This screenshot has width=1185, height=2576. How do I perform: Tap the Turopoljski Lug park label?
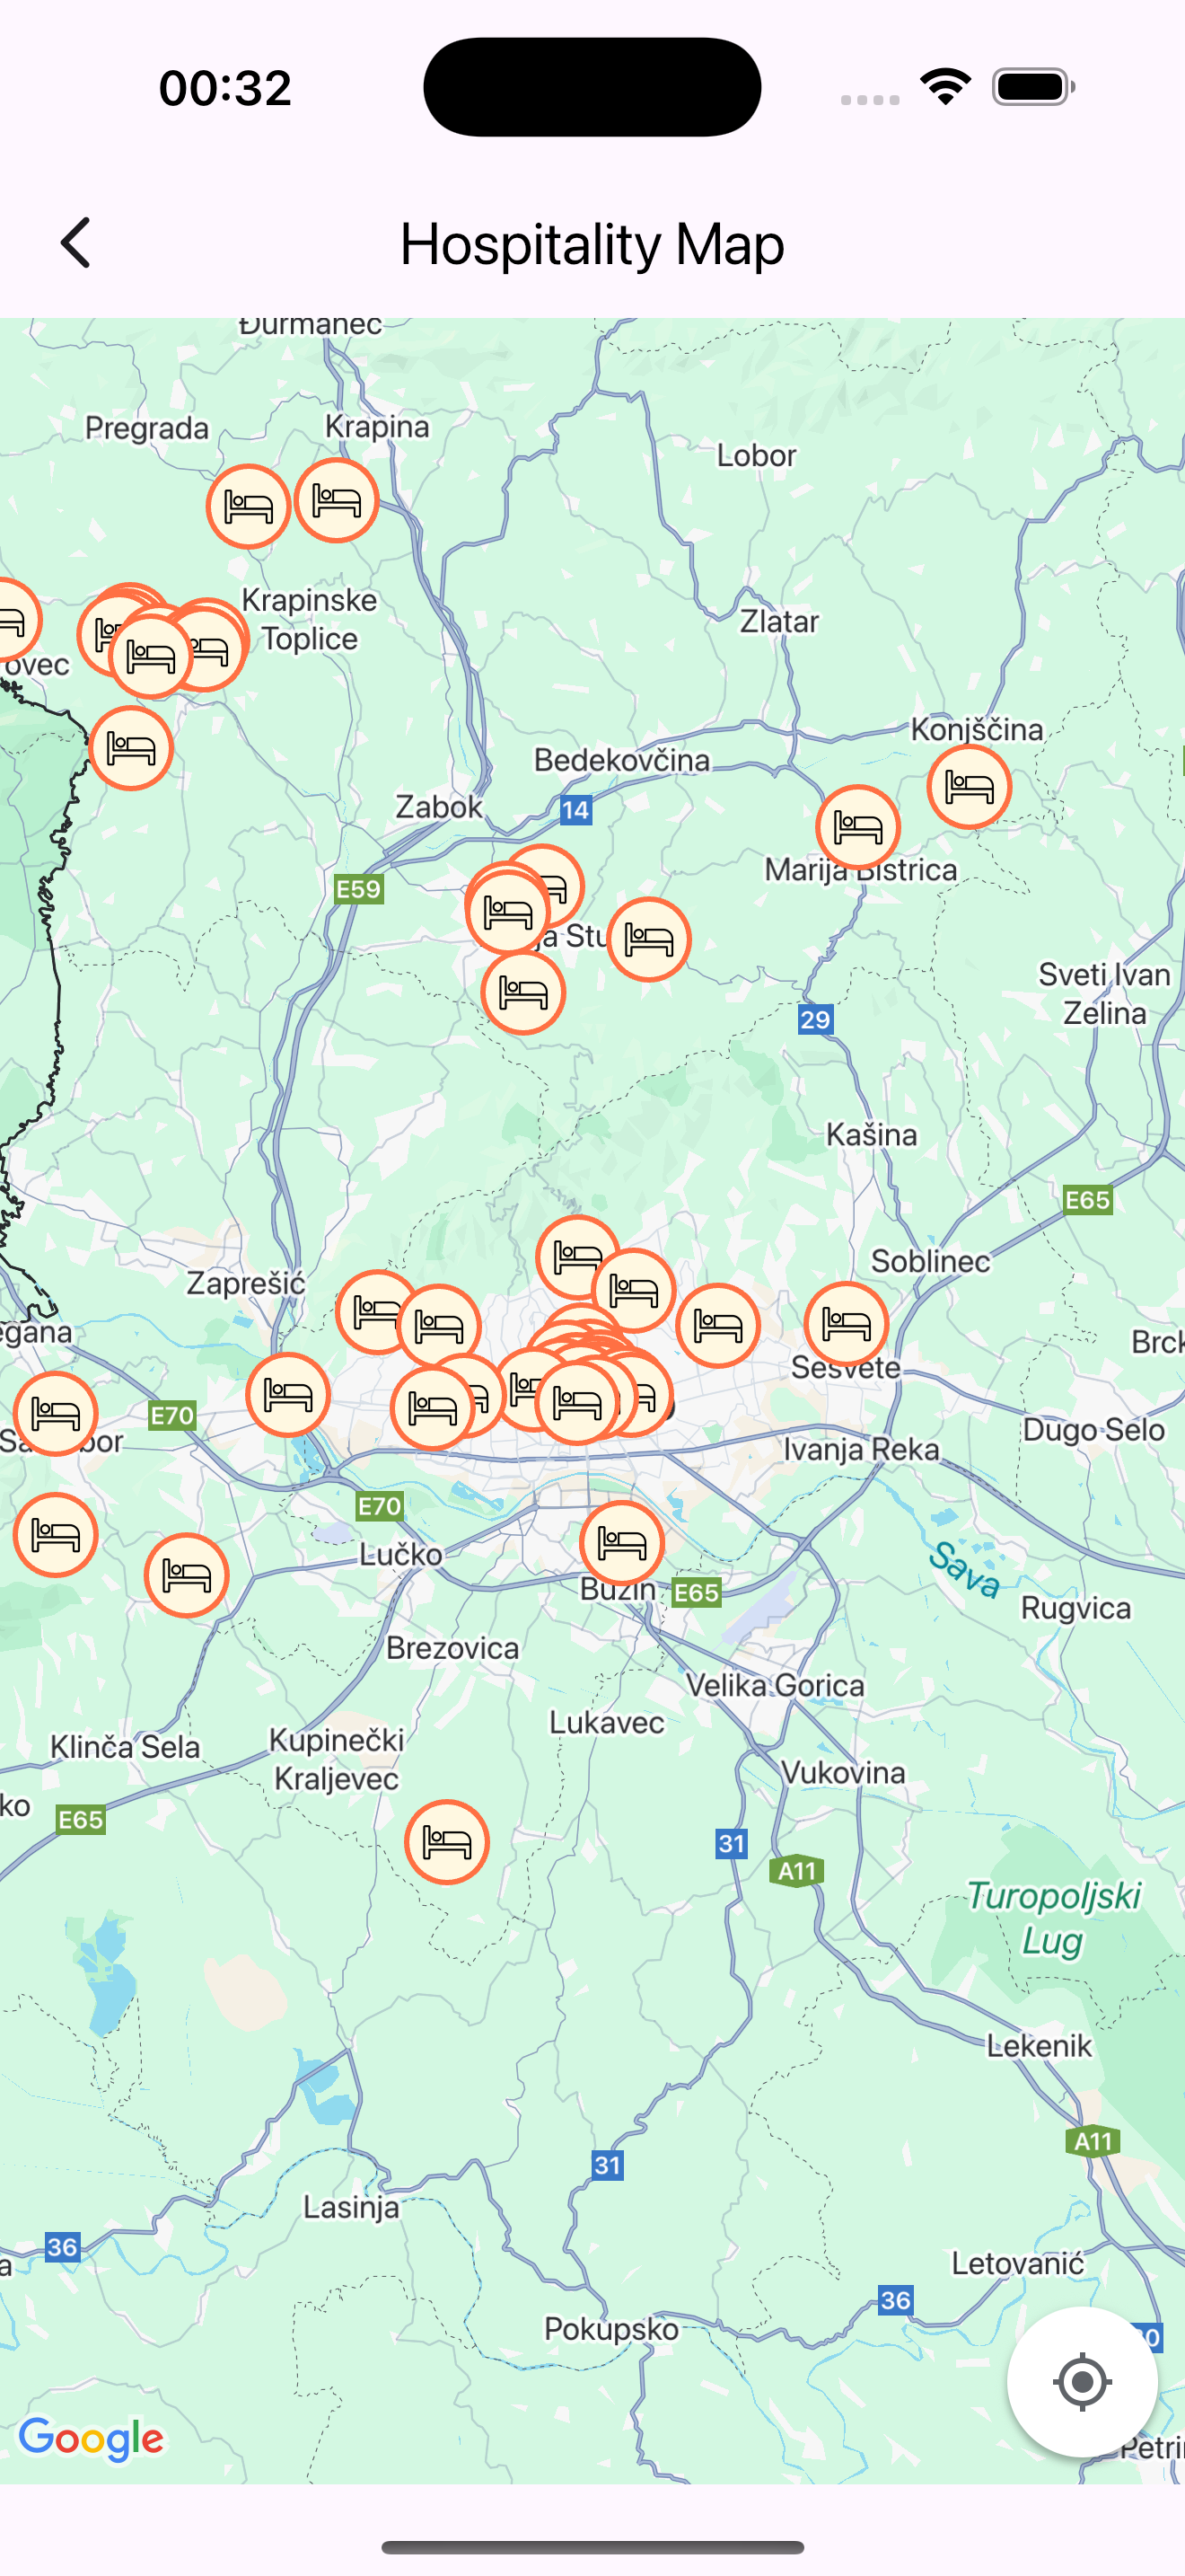click(x=1053, y=1918)
